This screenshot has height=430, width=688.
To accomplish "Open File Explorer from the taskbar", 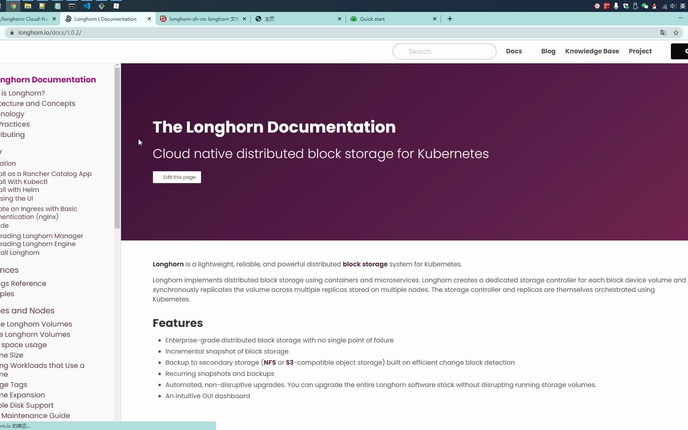I will point(27,6).
